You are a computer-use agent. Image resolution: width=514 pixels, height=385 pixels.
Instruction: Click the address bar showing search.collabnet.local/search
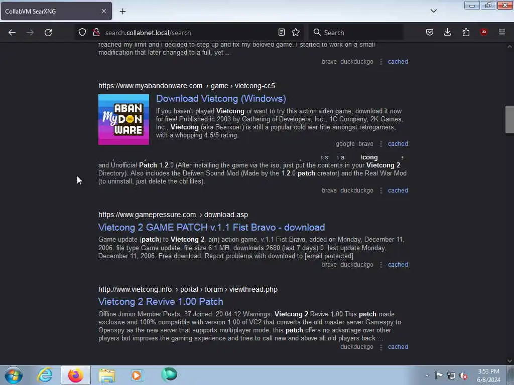[x=190, y=33]
